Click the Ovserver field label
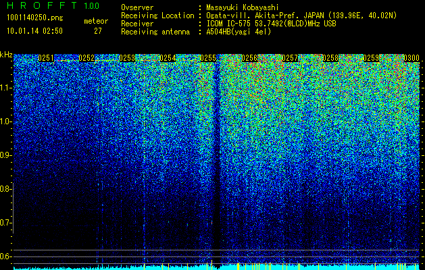Image resolution: width=425 pixels, height=270 pixels. pyautogui.click(x=137, y=8)
